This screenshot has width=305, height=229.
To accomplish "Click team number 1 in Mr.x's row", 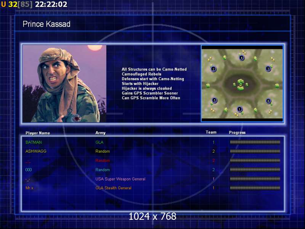I will 213,188.
